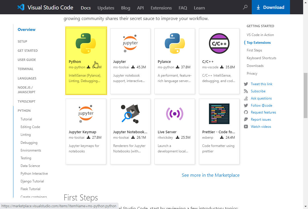308x209 pixels.
Task: Jump to Downloads in page outline
Action: click(x=255, y=66)
